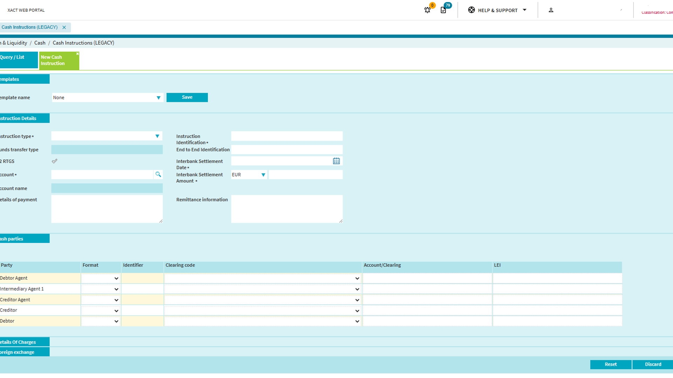This screenshot has height=378, width=673.
Task: Close the New Cash Instruction tab with its X
Action: (x=77, y=54)
